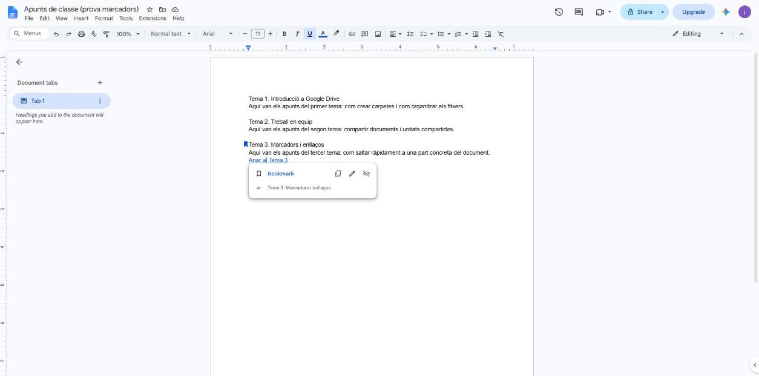
Task: Open the Format menu
Action: coord(103,18)
